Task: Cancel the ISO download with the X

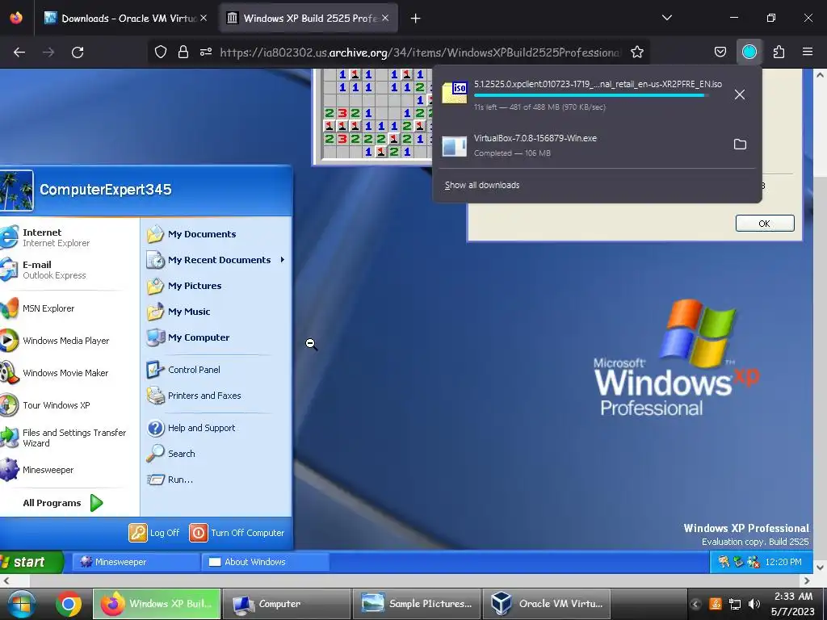Action: coord(740,94)
